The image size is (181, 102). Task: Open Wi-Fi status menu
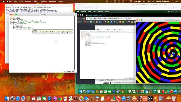pos(131,1)
